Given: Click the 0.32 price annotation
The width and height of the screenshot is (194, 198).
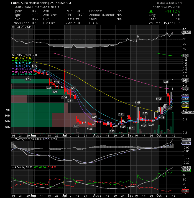Looking at the screenshot, I should tap(121, 115).
